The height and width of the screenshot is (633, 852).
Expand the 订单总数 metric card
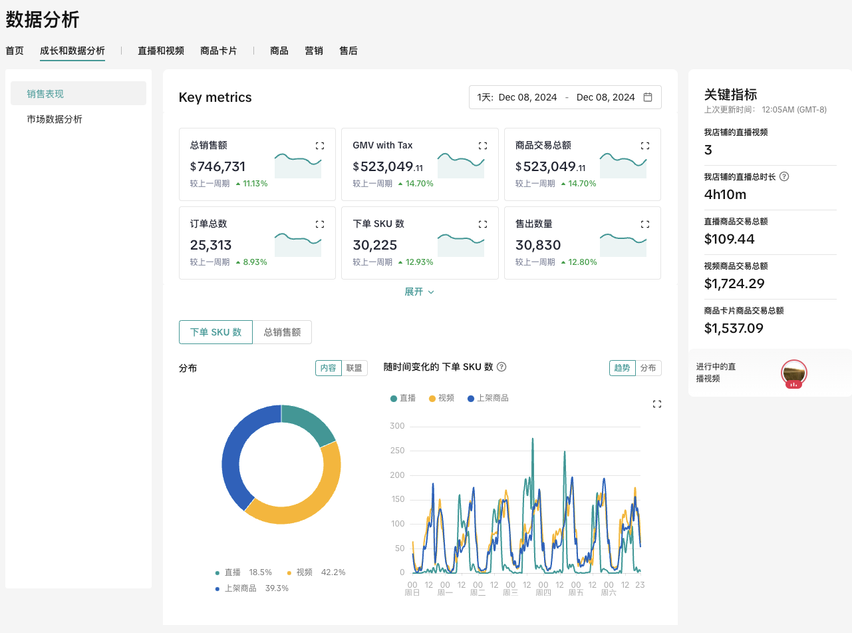[x=320, y=224]
